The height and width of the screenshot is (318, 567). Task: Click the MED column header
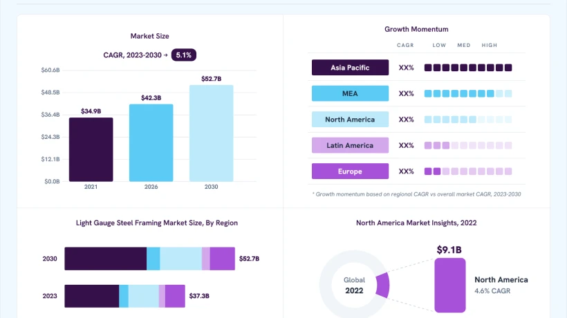coord(464,45)
